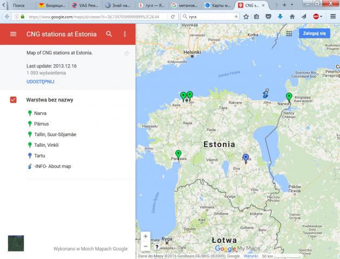The image size is (340, 259).
Task: Open downloads with the blue arrow icon
Action: tap(280, 17)
